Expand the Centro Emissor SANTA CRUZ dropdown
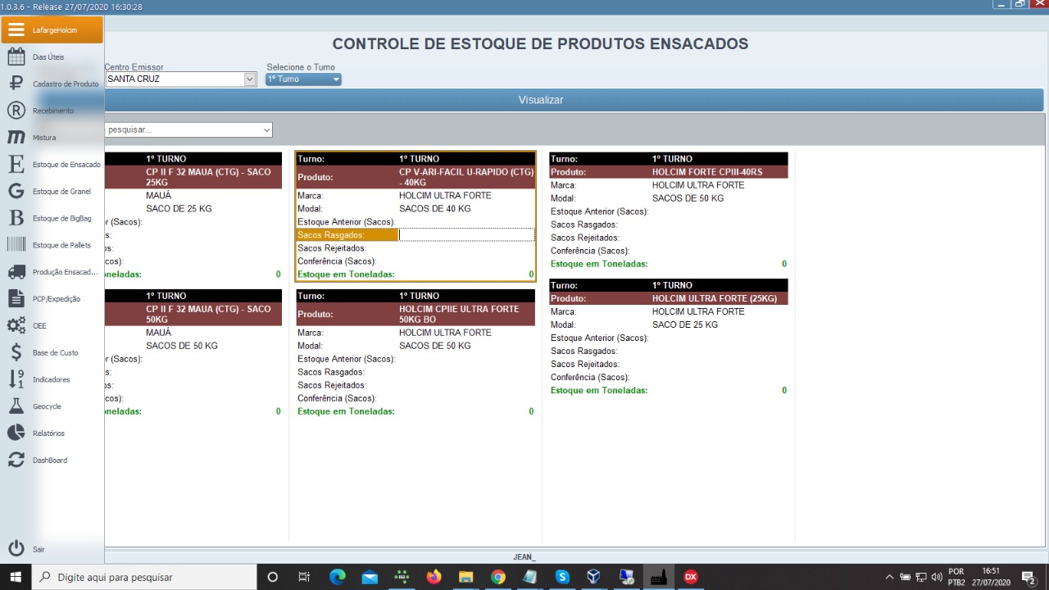The height and width of the screenshot is (590, 1049). coord(250,79)
